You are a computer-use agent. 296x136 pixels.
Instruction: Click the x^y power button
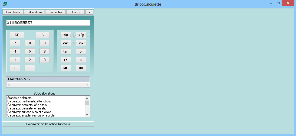[81, 35]
